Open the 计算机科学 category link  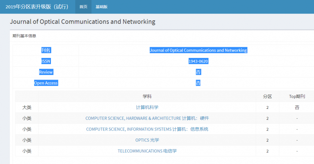click(147, 107)
